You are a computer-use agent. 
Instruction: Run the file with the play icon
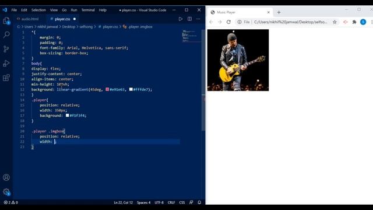(x=181, y=19)
